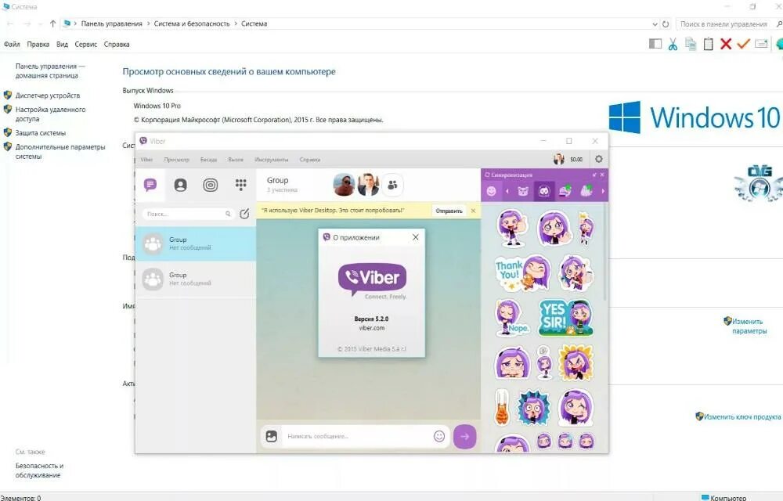Open 'Настройка удаленного доступа' link

point(50,114)
